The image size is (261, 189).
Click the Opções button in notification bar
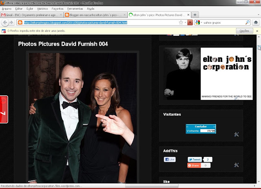click(x=244, y=31)
